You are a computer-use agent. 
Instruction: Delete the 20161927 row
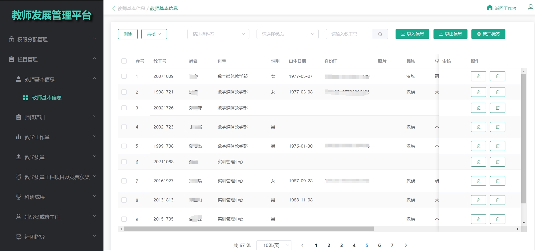click(x=497, y=181)
